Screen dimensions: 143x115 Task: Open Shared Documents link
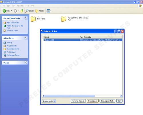pos(13,49)
